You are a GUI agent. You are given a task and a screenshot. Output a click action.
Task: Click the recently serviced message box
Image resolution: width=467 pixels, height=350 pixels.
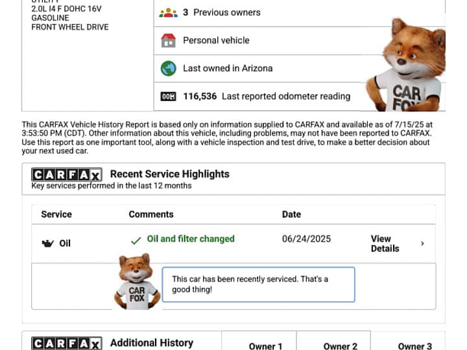[258, 285]
